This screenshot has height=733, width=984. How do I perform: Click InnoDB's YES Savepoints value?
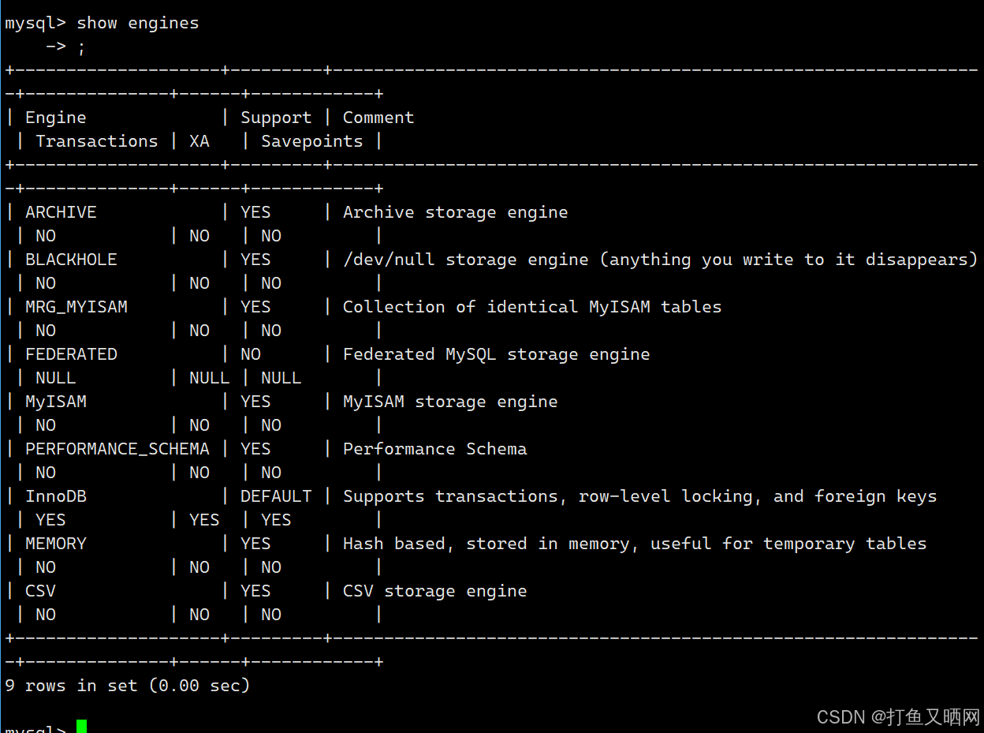tap(276, 520)
